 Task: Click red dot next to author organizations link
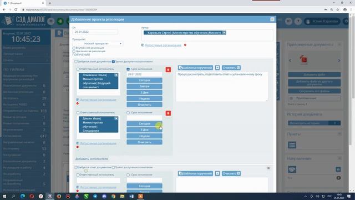[x=185, y=45]
